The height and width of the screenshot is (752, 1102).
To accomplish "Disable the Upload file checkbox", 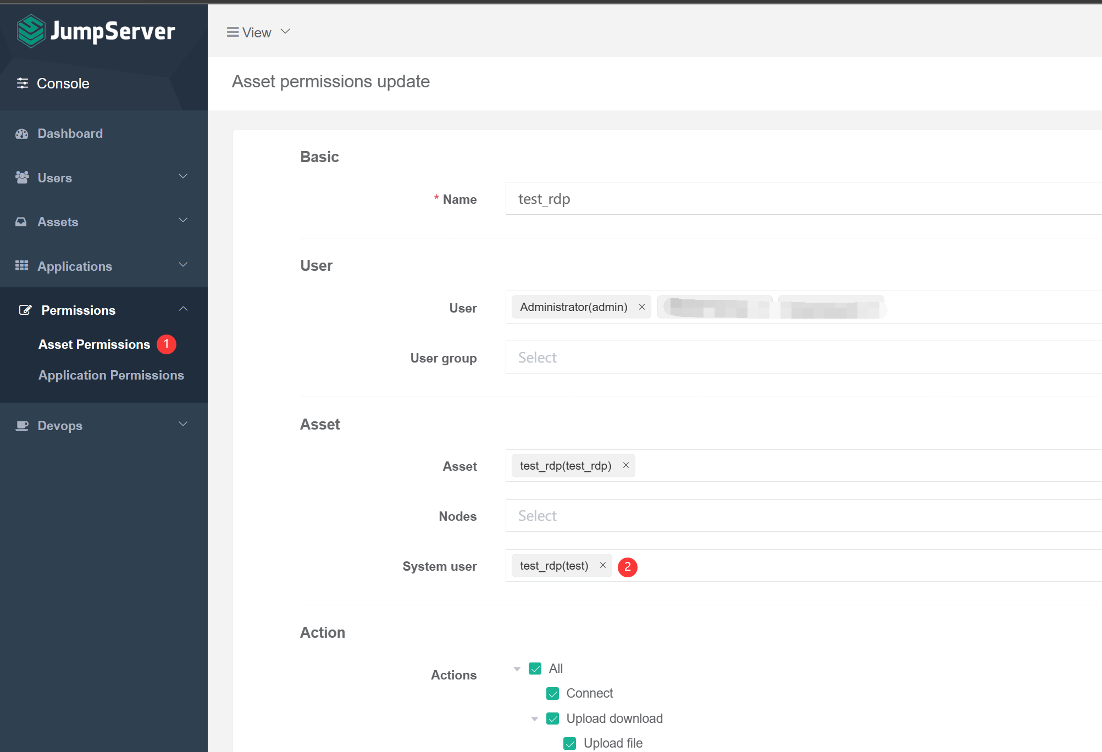I will coord(569,743).
